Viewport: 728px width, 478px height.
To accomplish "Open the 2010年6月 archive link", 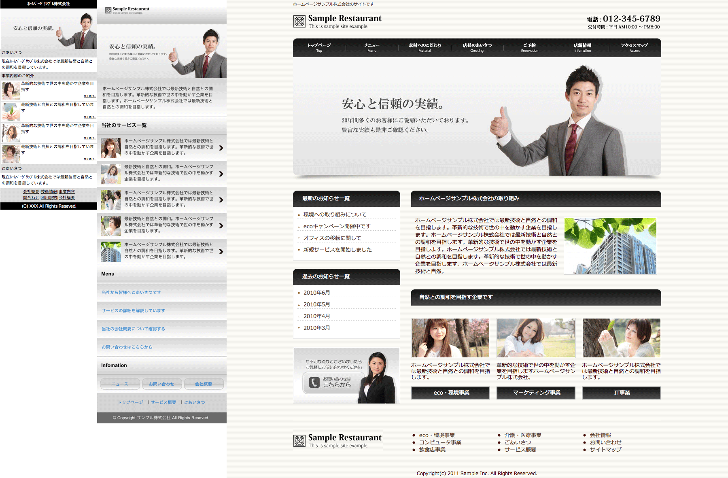I will (x=316, y=293).
